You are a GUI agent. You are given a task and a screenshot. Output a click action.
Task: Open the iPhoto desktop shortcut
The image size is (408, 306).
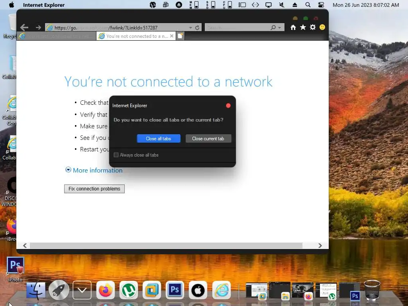tap(16, 269)
